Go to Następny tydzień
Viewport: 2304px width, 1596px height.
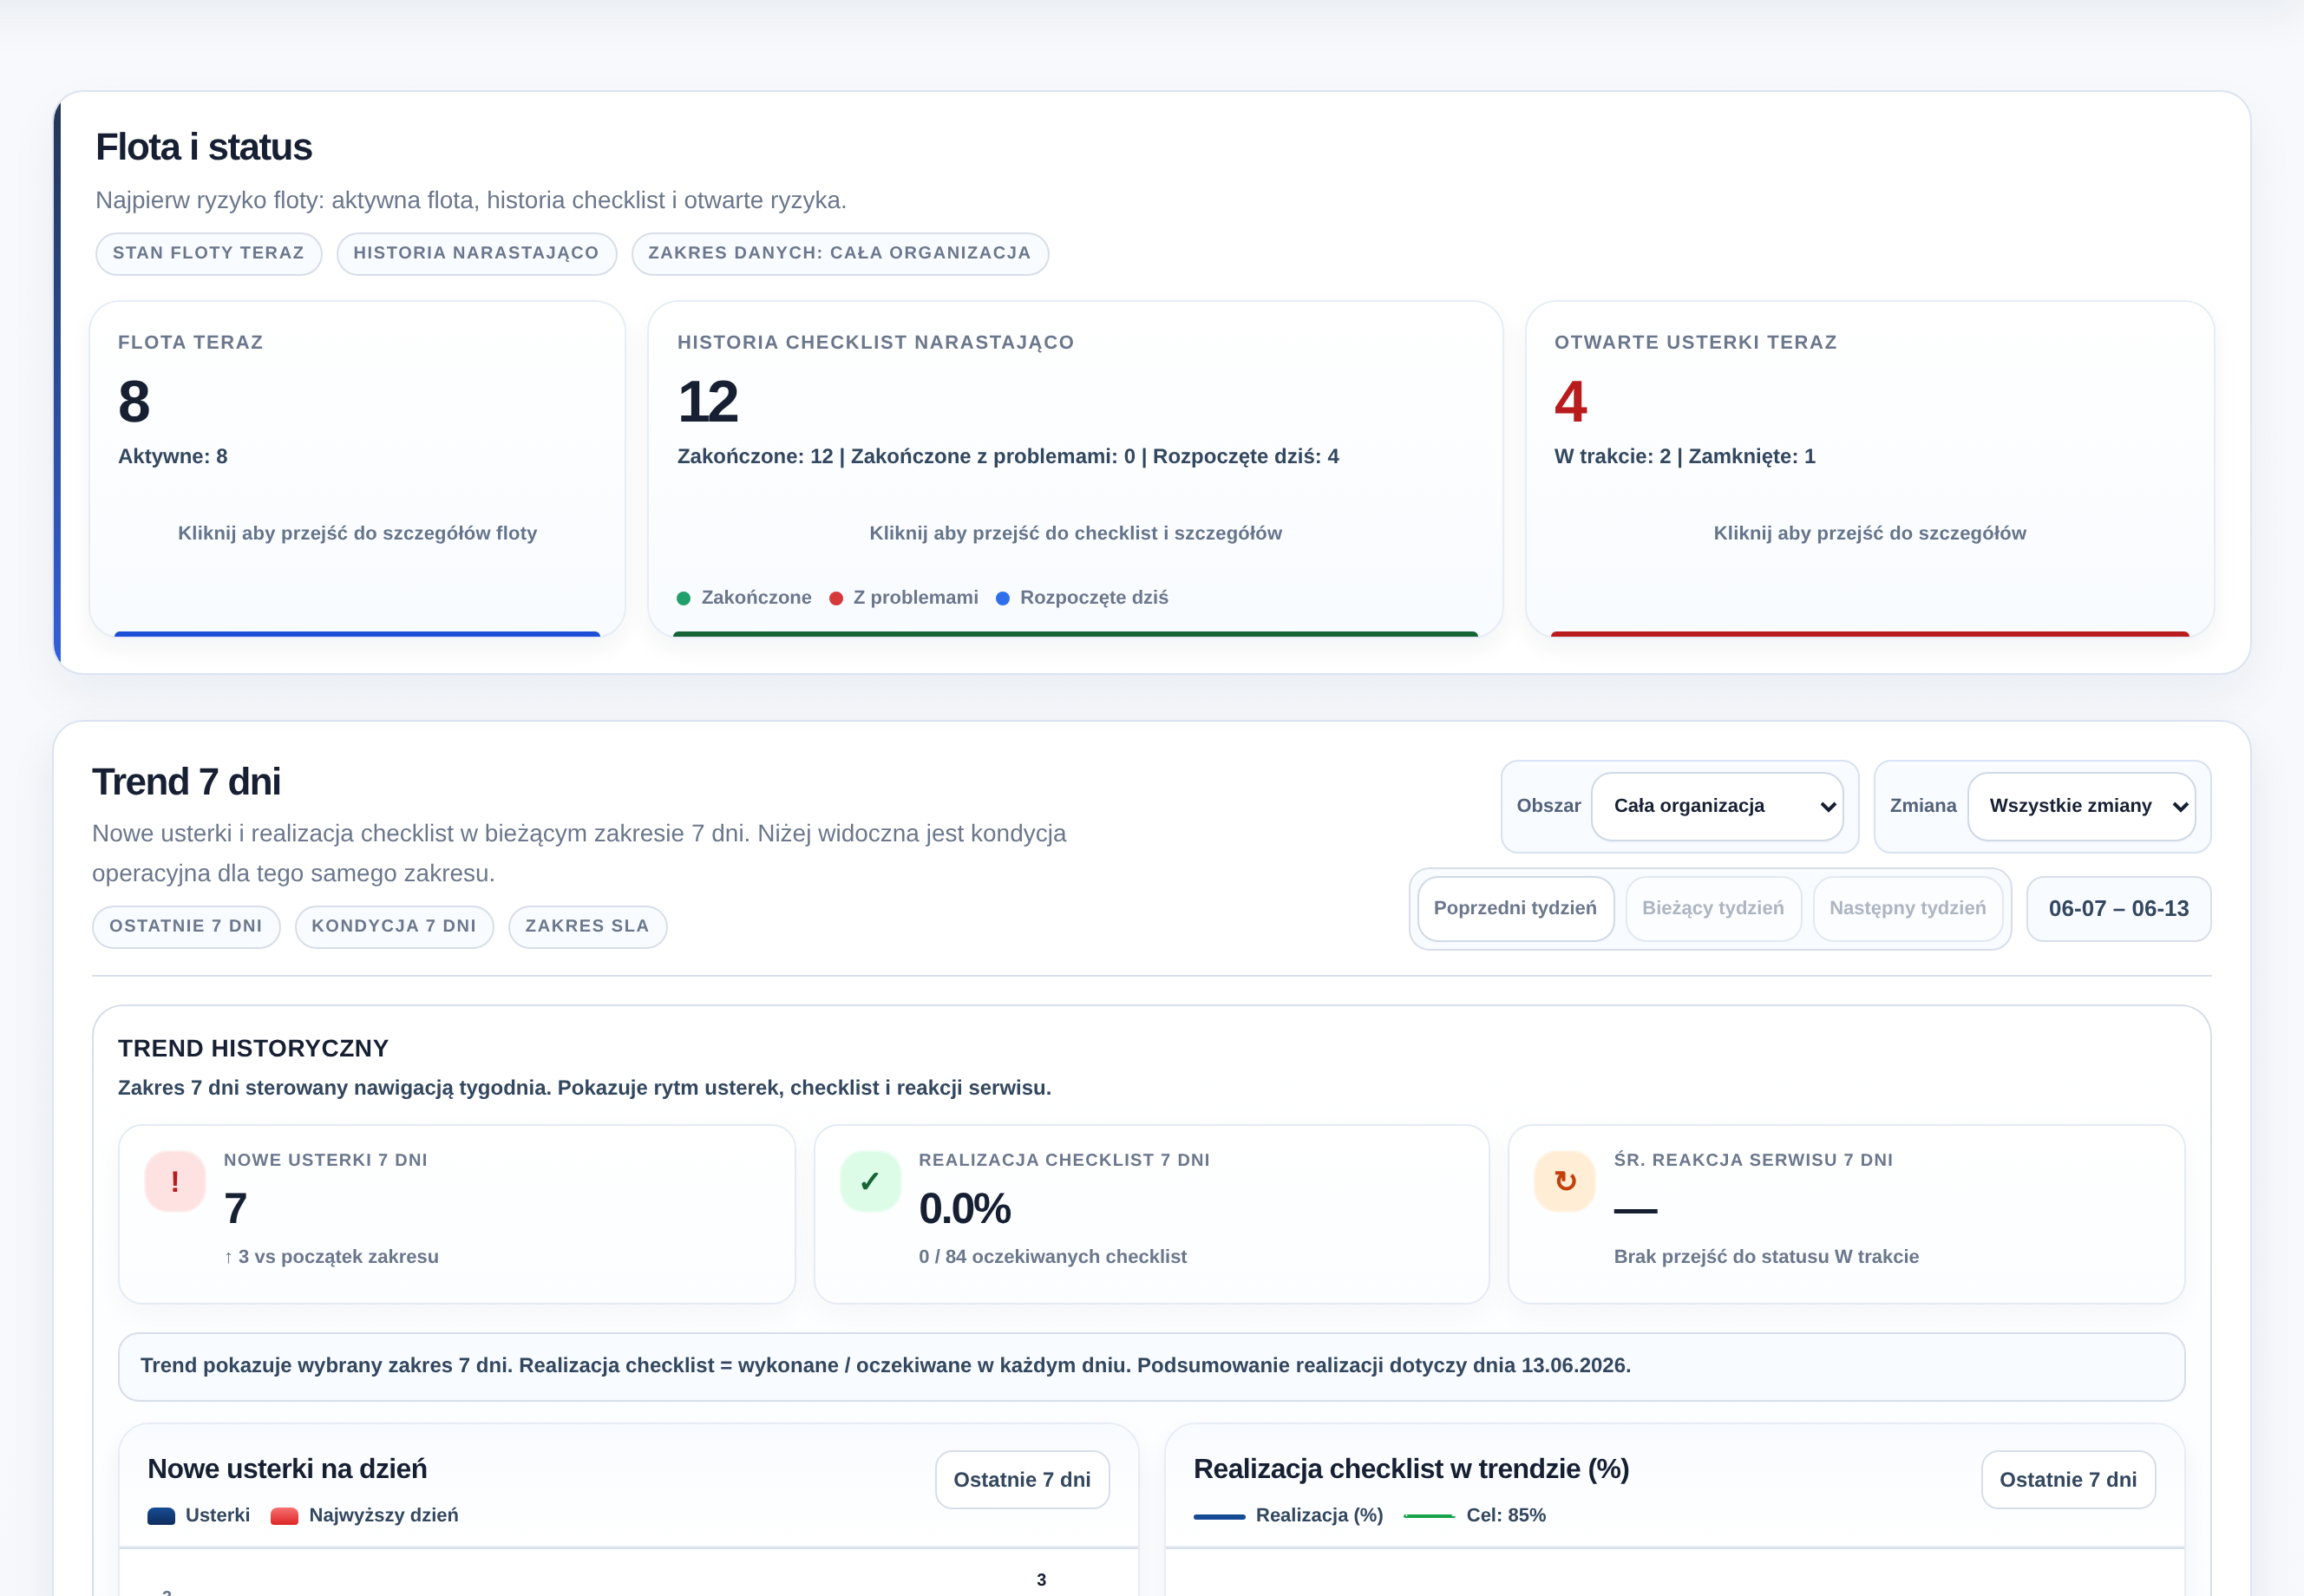(x=1907, y=908)
